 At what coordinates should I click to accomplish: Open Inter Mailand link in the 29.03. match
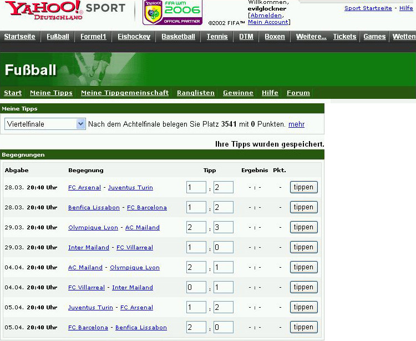(x=89, y=248)
